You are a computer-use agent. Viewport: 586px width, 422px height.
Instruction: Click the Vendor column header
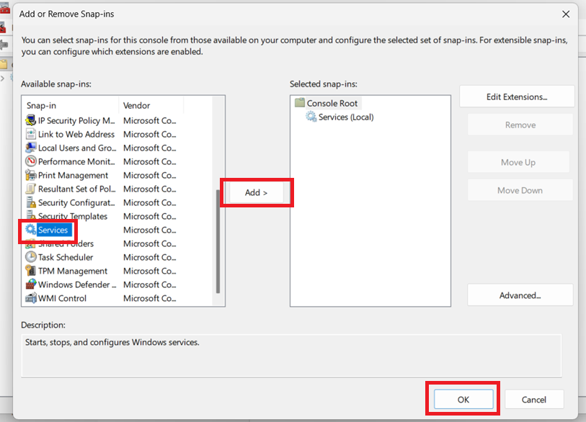point(151,106)
